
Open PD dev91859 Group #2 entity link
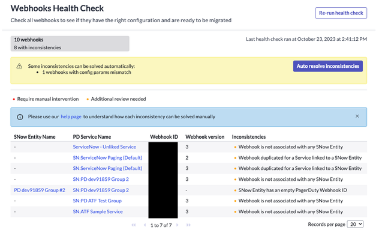point(40,190)
